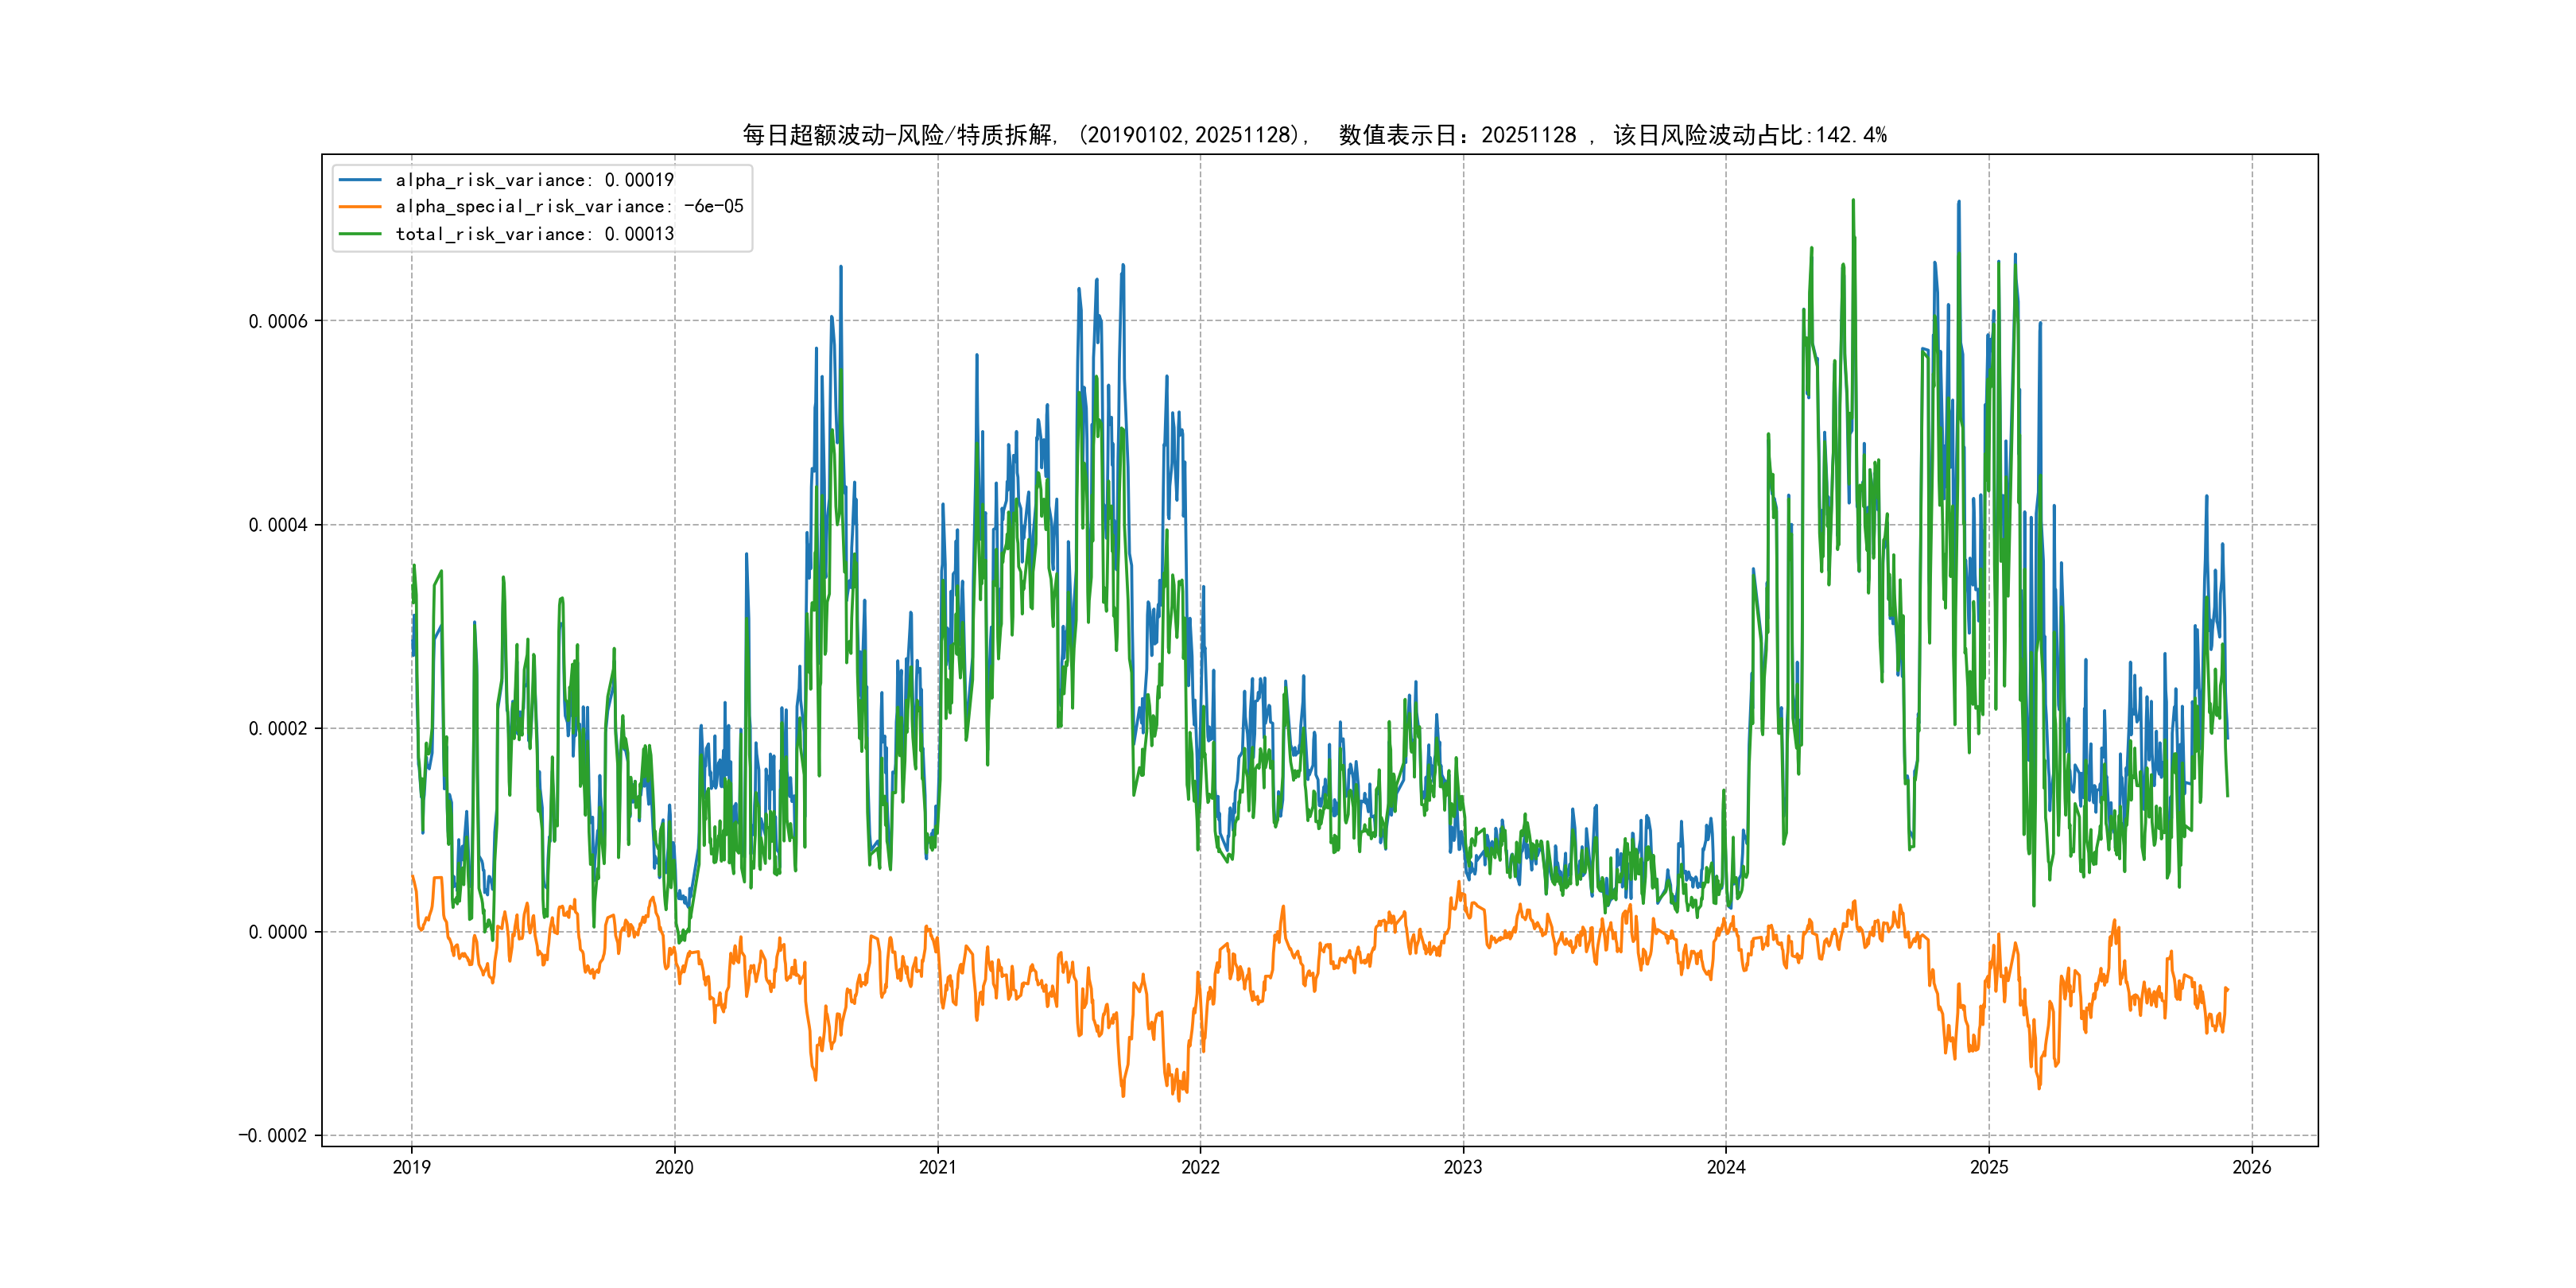Click the 0.0002 y-axis tick label

[x=278, y=728]
